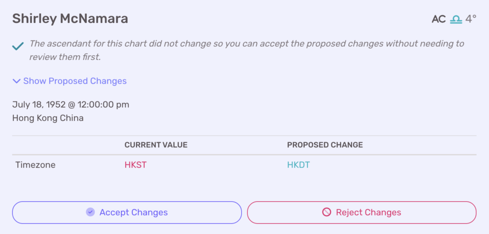Click the Hong Kong China location text
Screen dimensions: 489x234
coord(48,118)
